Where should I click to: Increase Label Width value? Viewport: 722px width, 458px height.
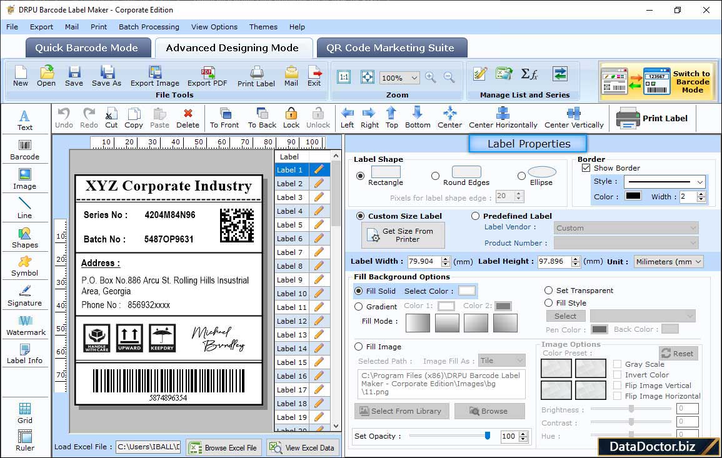(445, 259)
